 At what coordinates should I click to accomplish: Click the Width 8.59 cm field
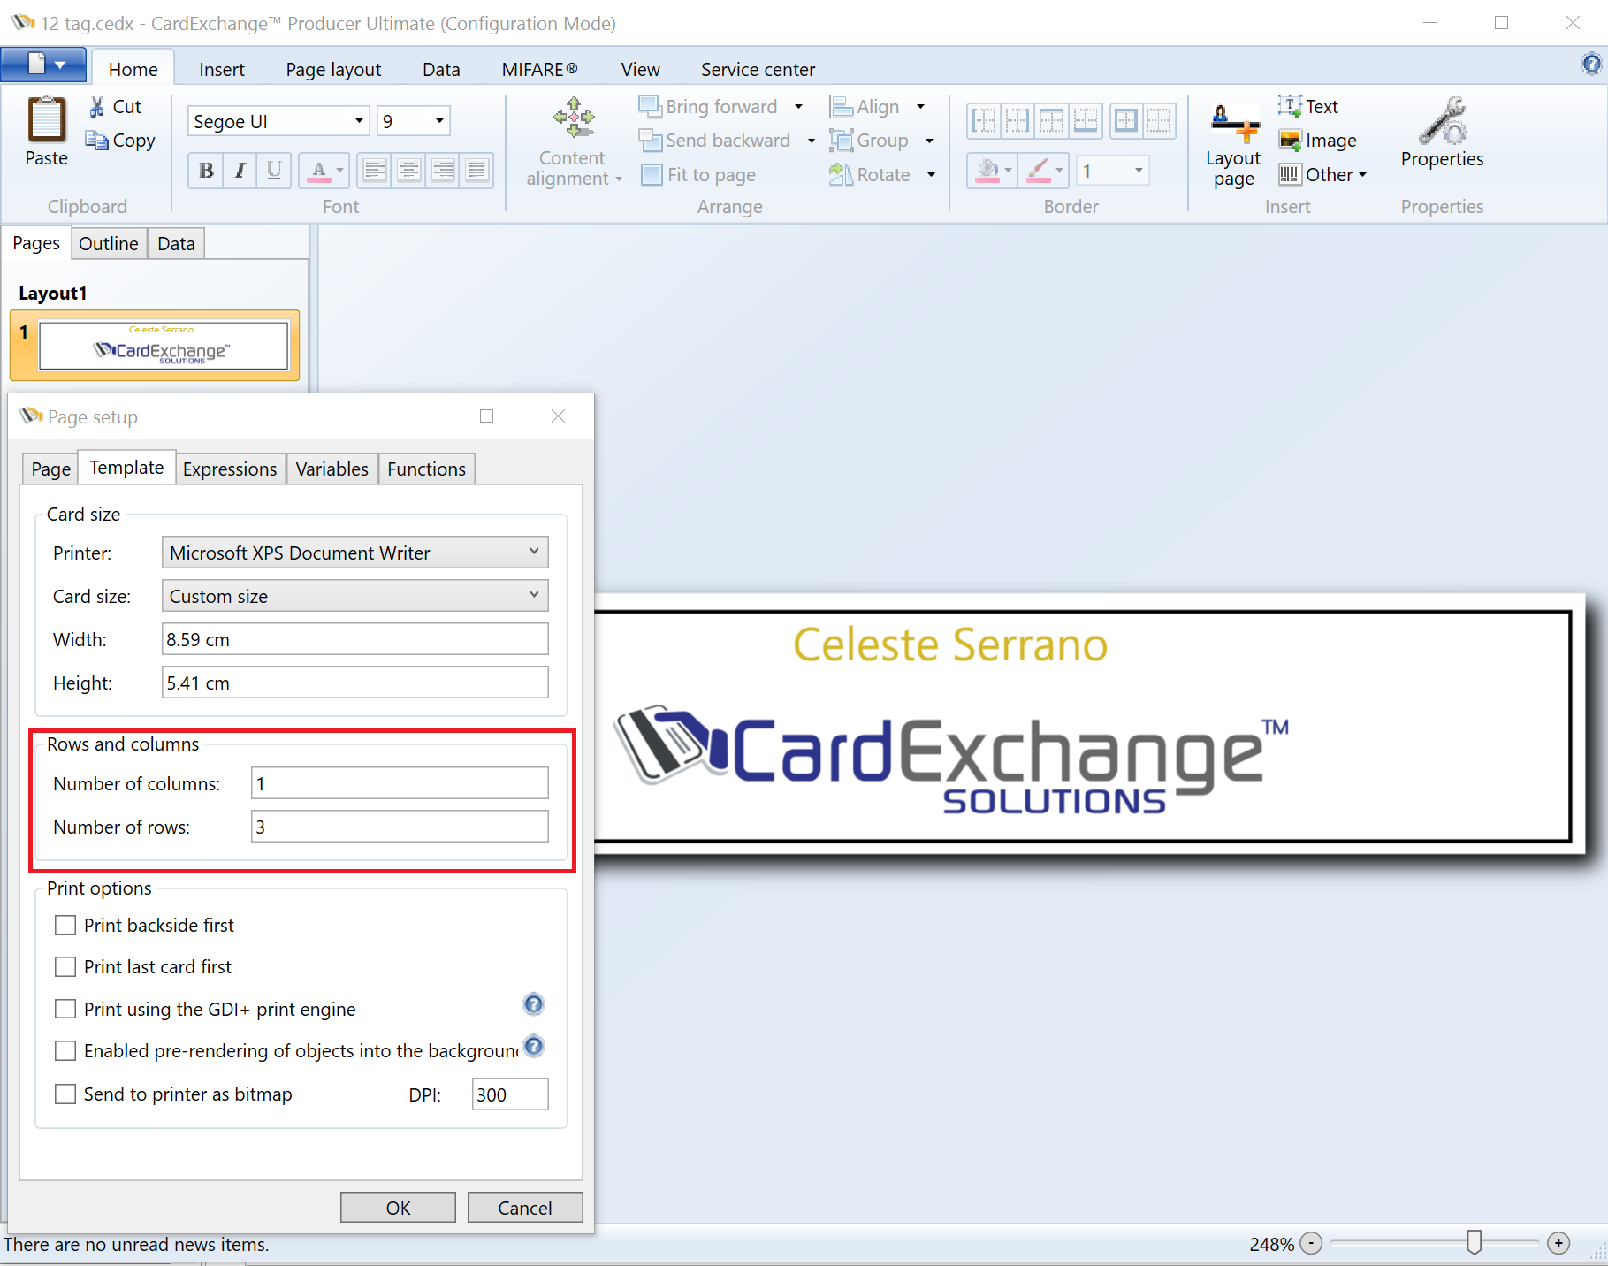(355, 639)
